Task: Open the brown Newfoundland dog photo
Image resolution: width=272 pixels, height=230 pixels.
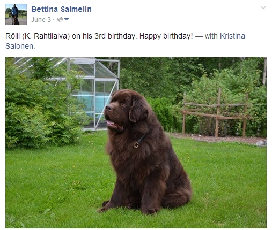Action: pos(136,142)
